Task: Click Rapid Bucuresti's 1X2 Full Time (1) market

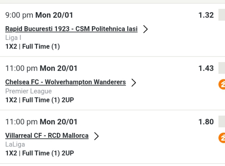Action: coord(32,46)
